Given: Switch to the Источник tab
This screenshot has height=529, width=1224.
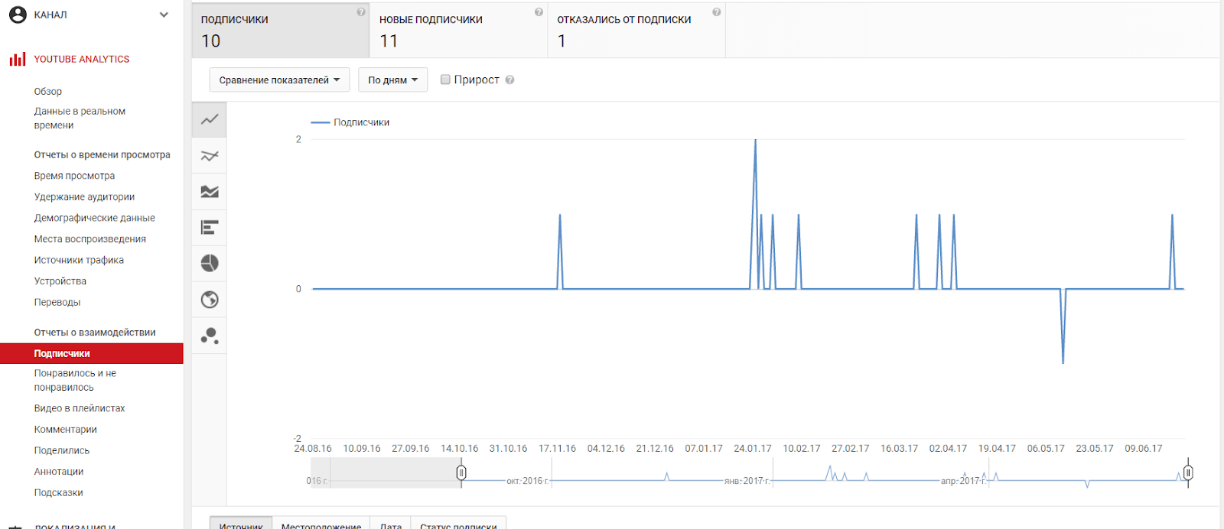Looking at the screenshot, I should 241,524.
